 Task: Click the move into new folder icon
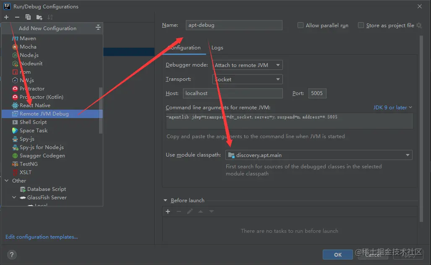tap(39, 17)
